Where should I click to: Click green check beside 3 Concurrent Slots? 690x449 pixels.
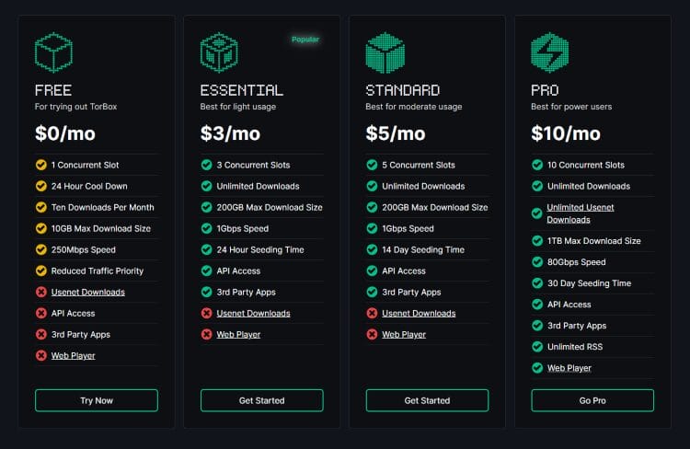coord(206,165)
